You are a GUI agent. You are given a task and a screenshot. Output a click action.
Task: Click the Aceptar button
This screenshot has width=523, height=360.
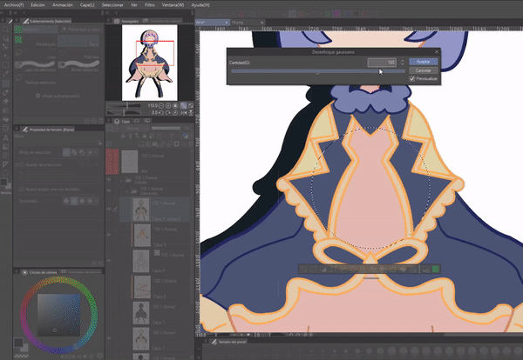coord(424,62)
